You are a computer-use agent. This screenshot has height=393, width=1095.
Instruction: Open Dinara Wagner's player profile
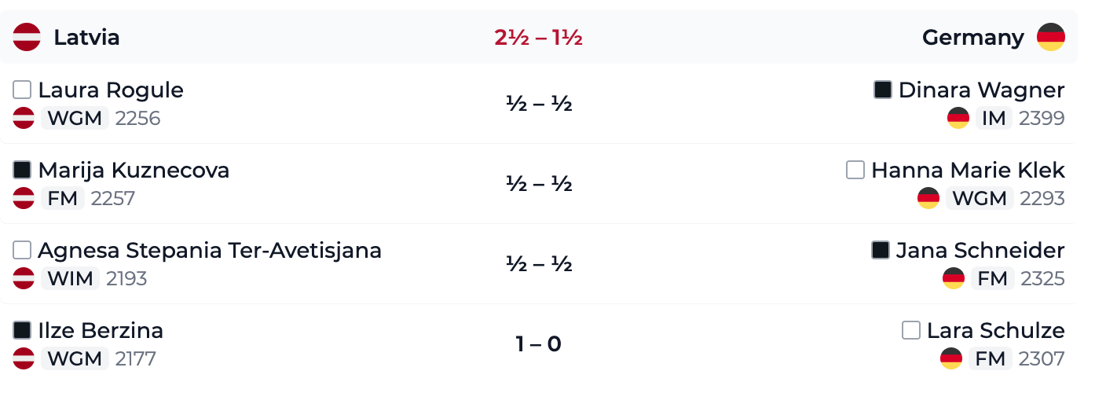(982, 91)
